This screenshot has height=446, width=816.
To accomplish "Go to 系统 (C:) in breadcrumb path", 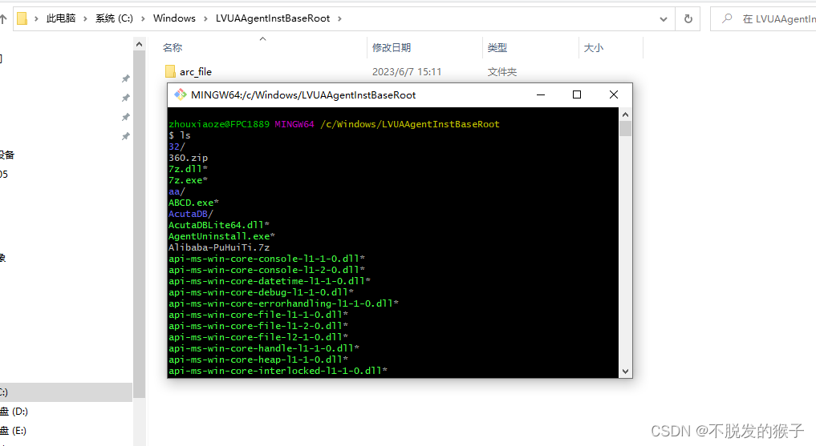I will 114,18.
